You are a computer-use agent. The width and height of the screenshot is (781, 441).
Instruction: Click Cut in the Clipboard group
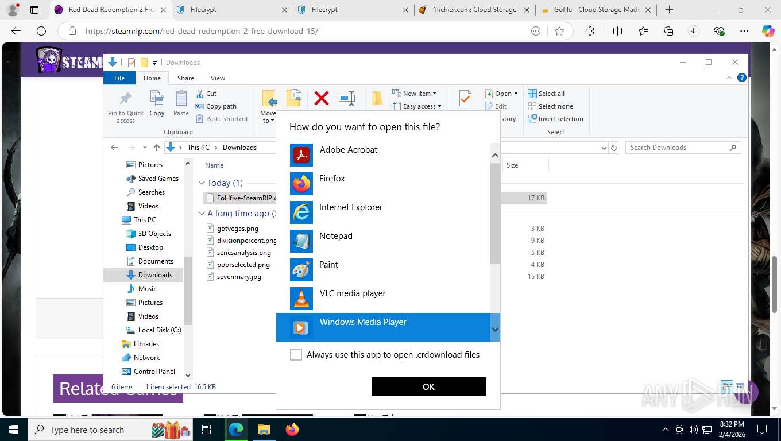(206, 94)
